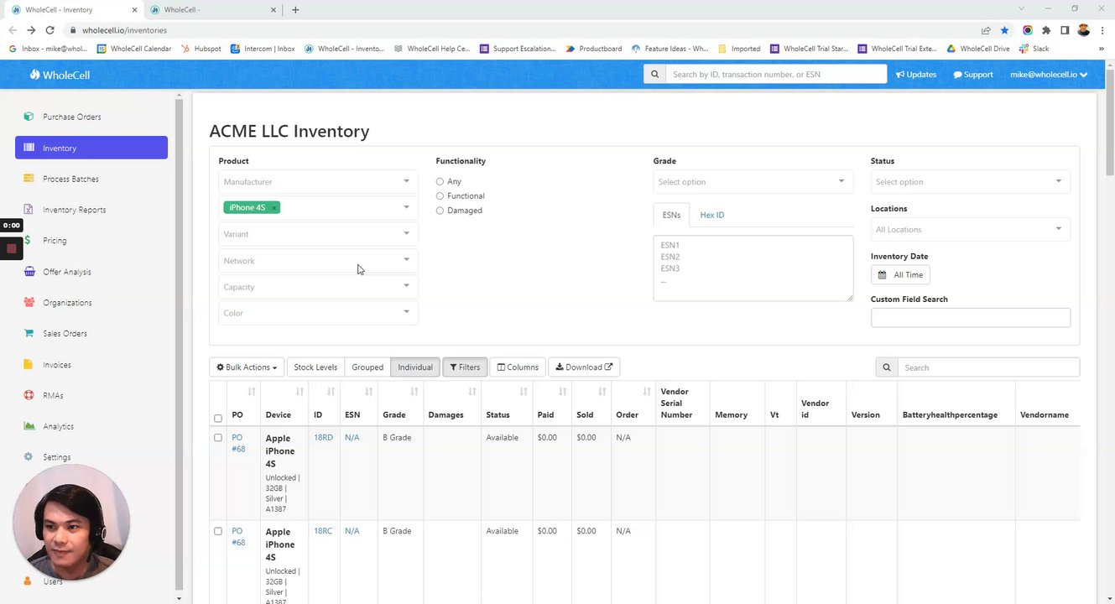Open the Grade select option dropdown
This screenshot has width=1115, height=604.
pos(753,181)
